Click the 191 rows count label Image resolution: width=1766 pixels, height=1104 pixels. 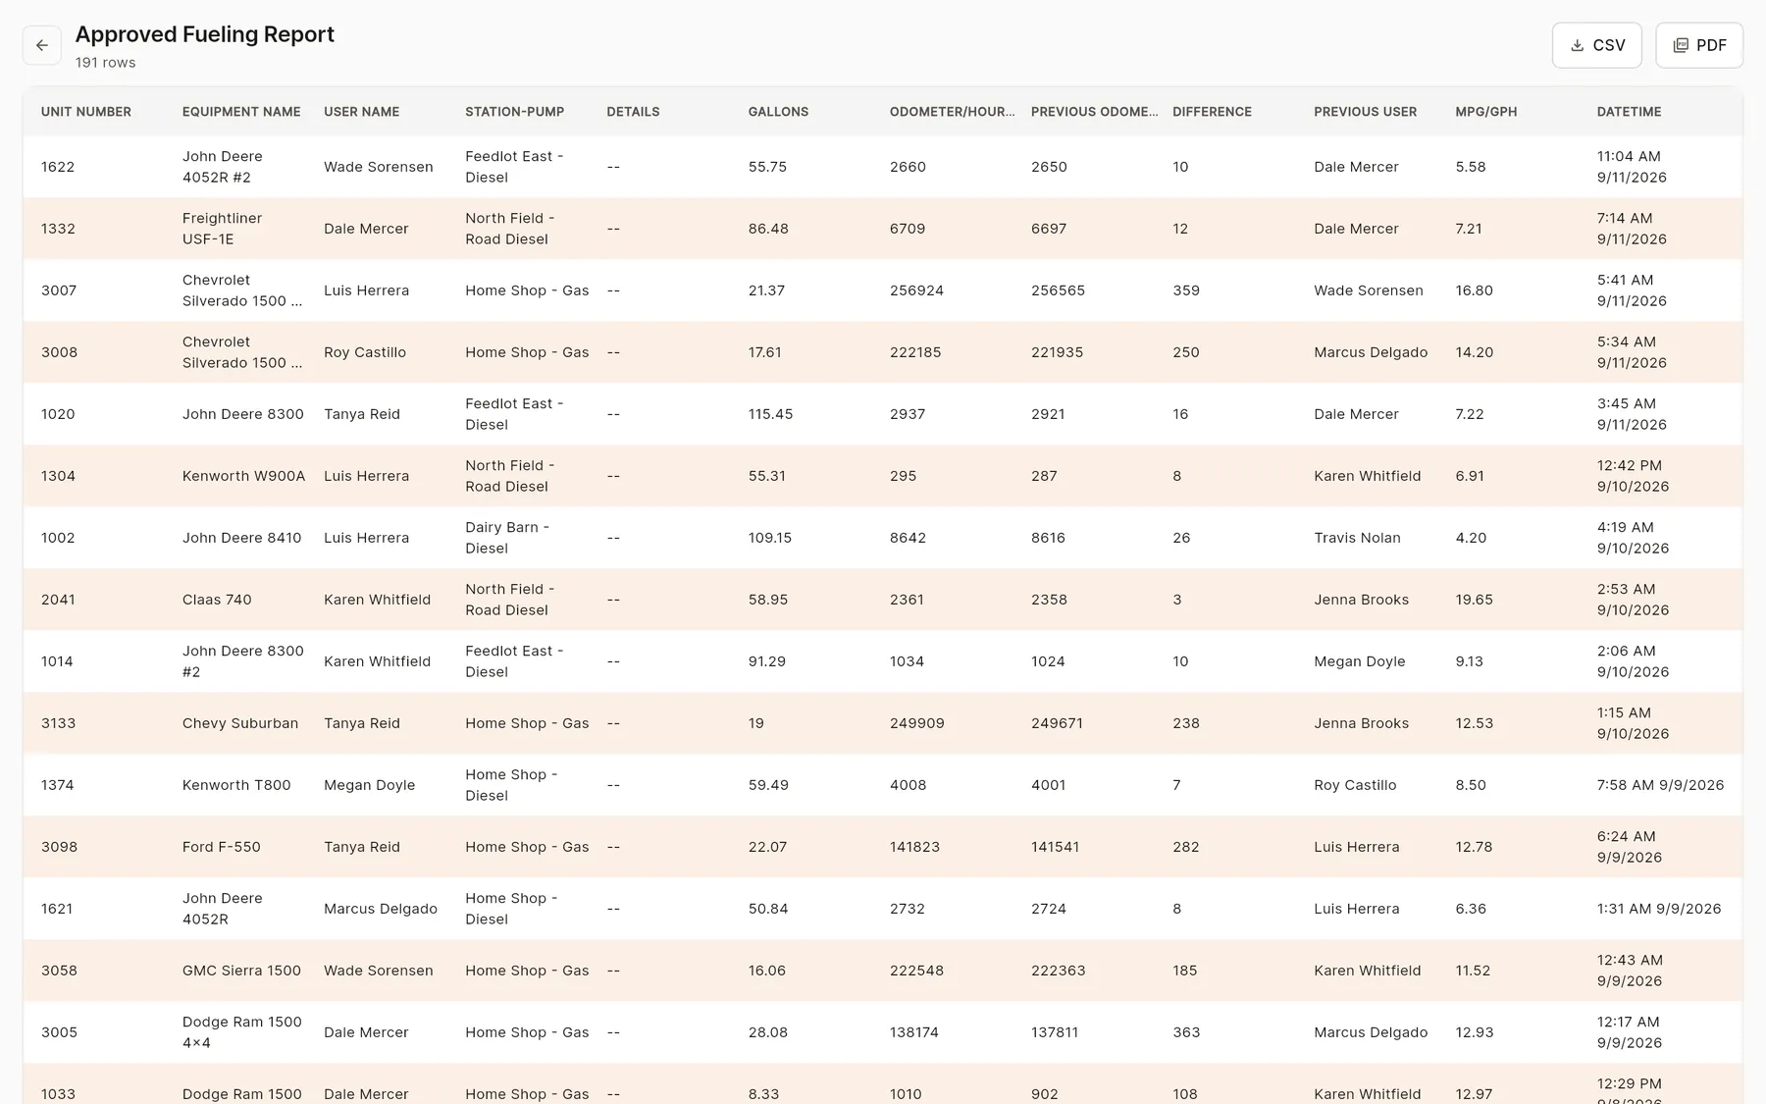coord(106,63)
